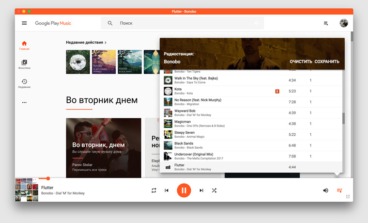
Task: Click Flutter title in player bar
Action: point(47,188)
